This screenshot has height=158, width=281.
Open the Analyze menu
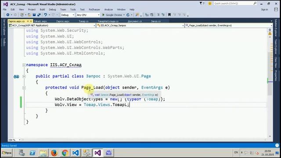point(108,10)
